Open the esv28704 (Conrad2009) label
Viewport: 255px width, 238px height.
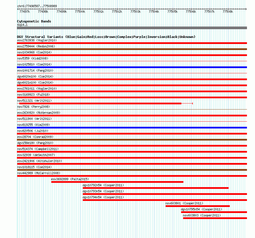coord(35,137)
